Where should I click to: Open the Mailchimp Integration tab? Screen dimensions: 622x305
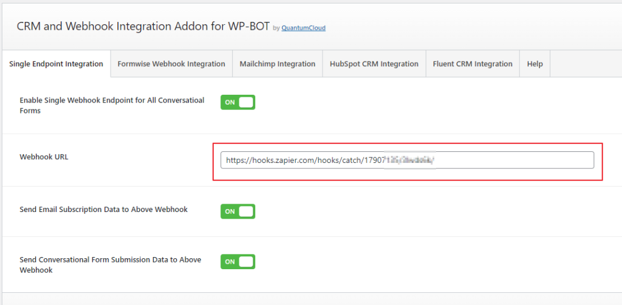277,64
